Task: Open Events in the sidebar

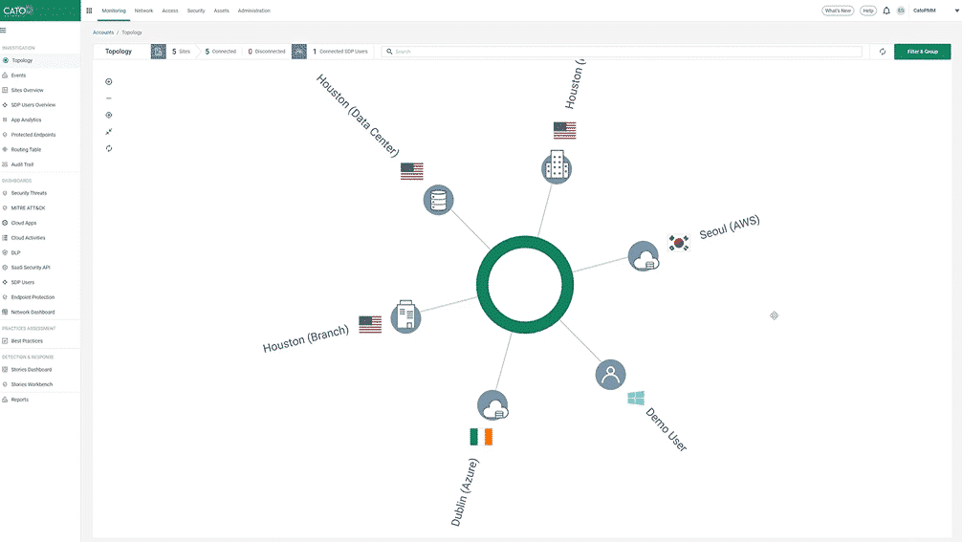Action: (x=18, y=75)
